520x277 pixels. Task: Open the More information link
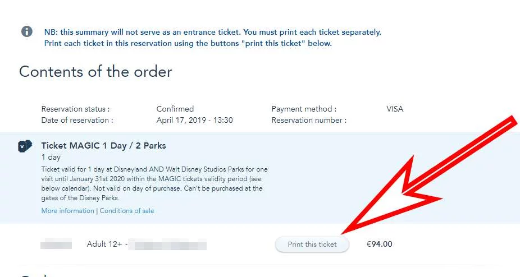[x=67, y=211]
